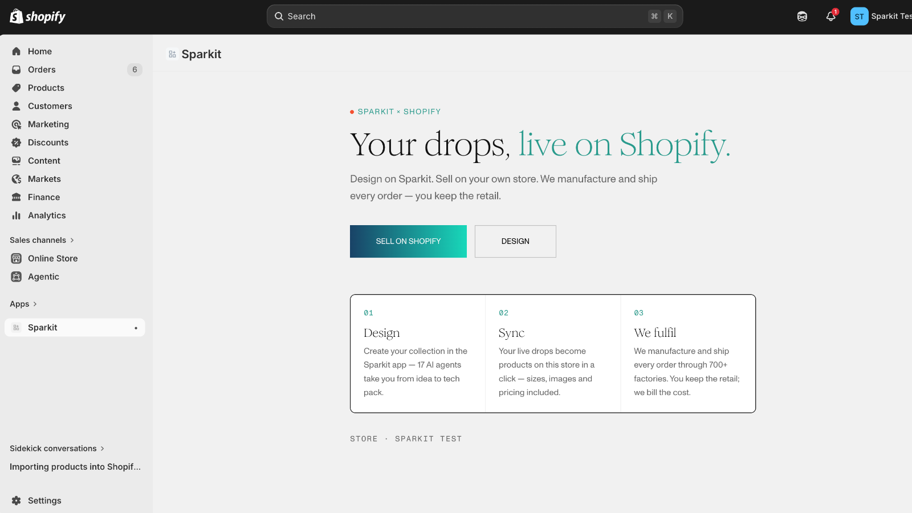The width and height of the screenshot is (912, 513).
Task: Expand the Apps section
Action: [23, 304]
